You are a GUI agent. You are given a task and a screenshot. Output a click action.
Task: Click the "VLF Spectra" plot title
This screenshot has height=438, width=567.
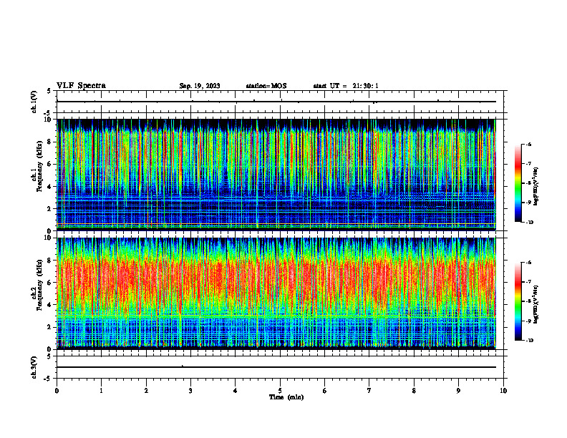point(81,86)
